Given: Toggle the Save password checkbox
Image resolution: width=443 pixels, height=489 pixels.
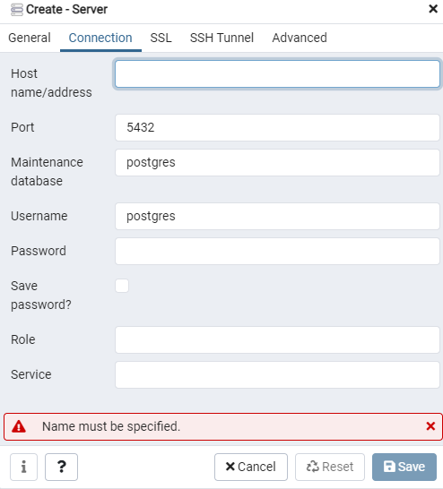Looking at the screenshot, I should (122, 286).
